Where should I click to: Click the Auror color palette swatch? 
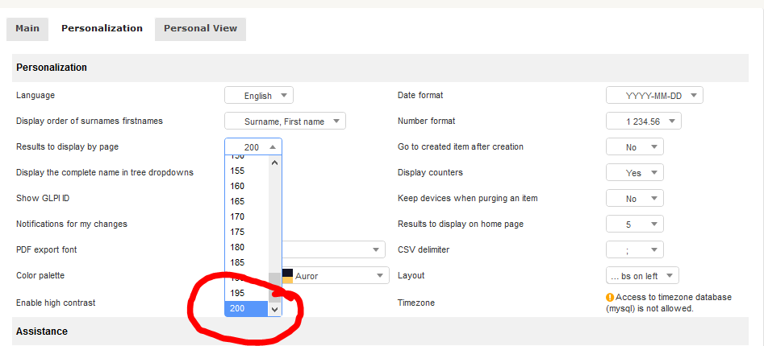(x=287, y=275)
